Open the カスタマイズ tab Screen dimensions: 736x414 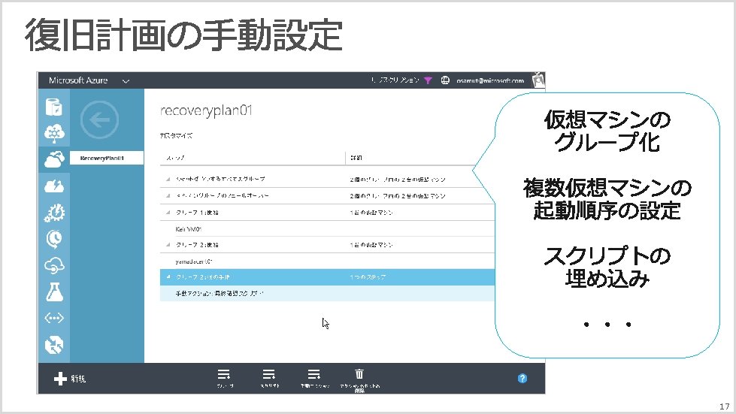176,135
